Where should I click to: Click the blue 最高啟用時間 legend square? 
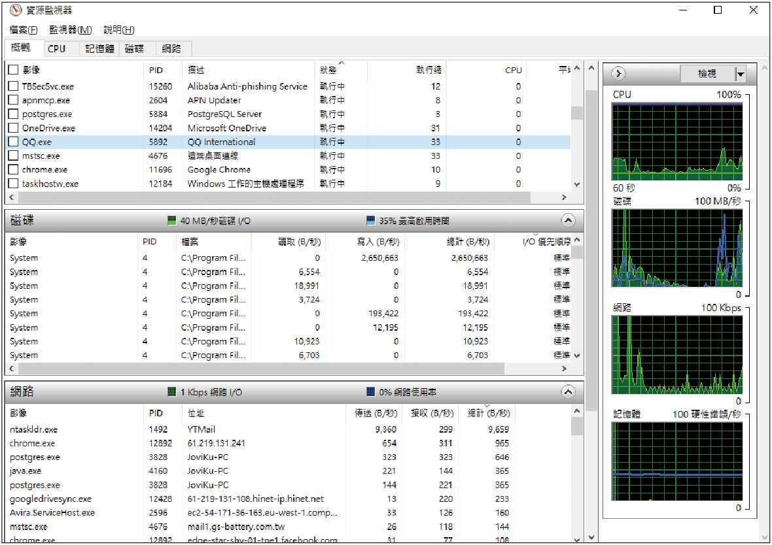coord(371,220)
